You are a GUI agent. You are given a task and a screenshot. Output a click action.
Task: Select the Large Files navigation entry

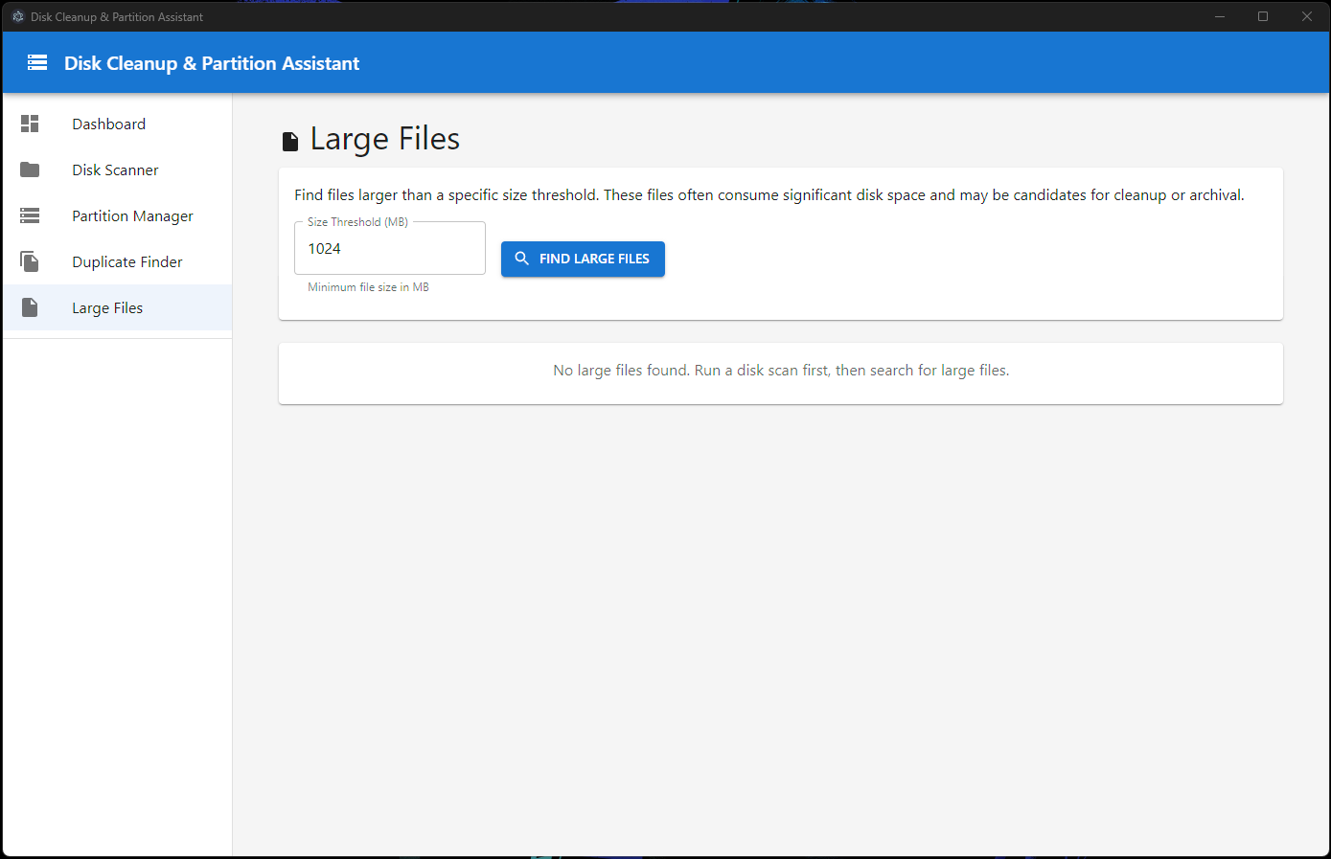pyautogui.click(x=107, y=307)
